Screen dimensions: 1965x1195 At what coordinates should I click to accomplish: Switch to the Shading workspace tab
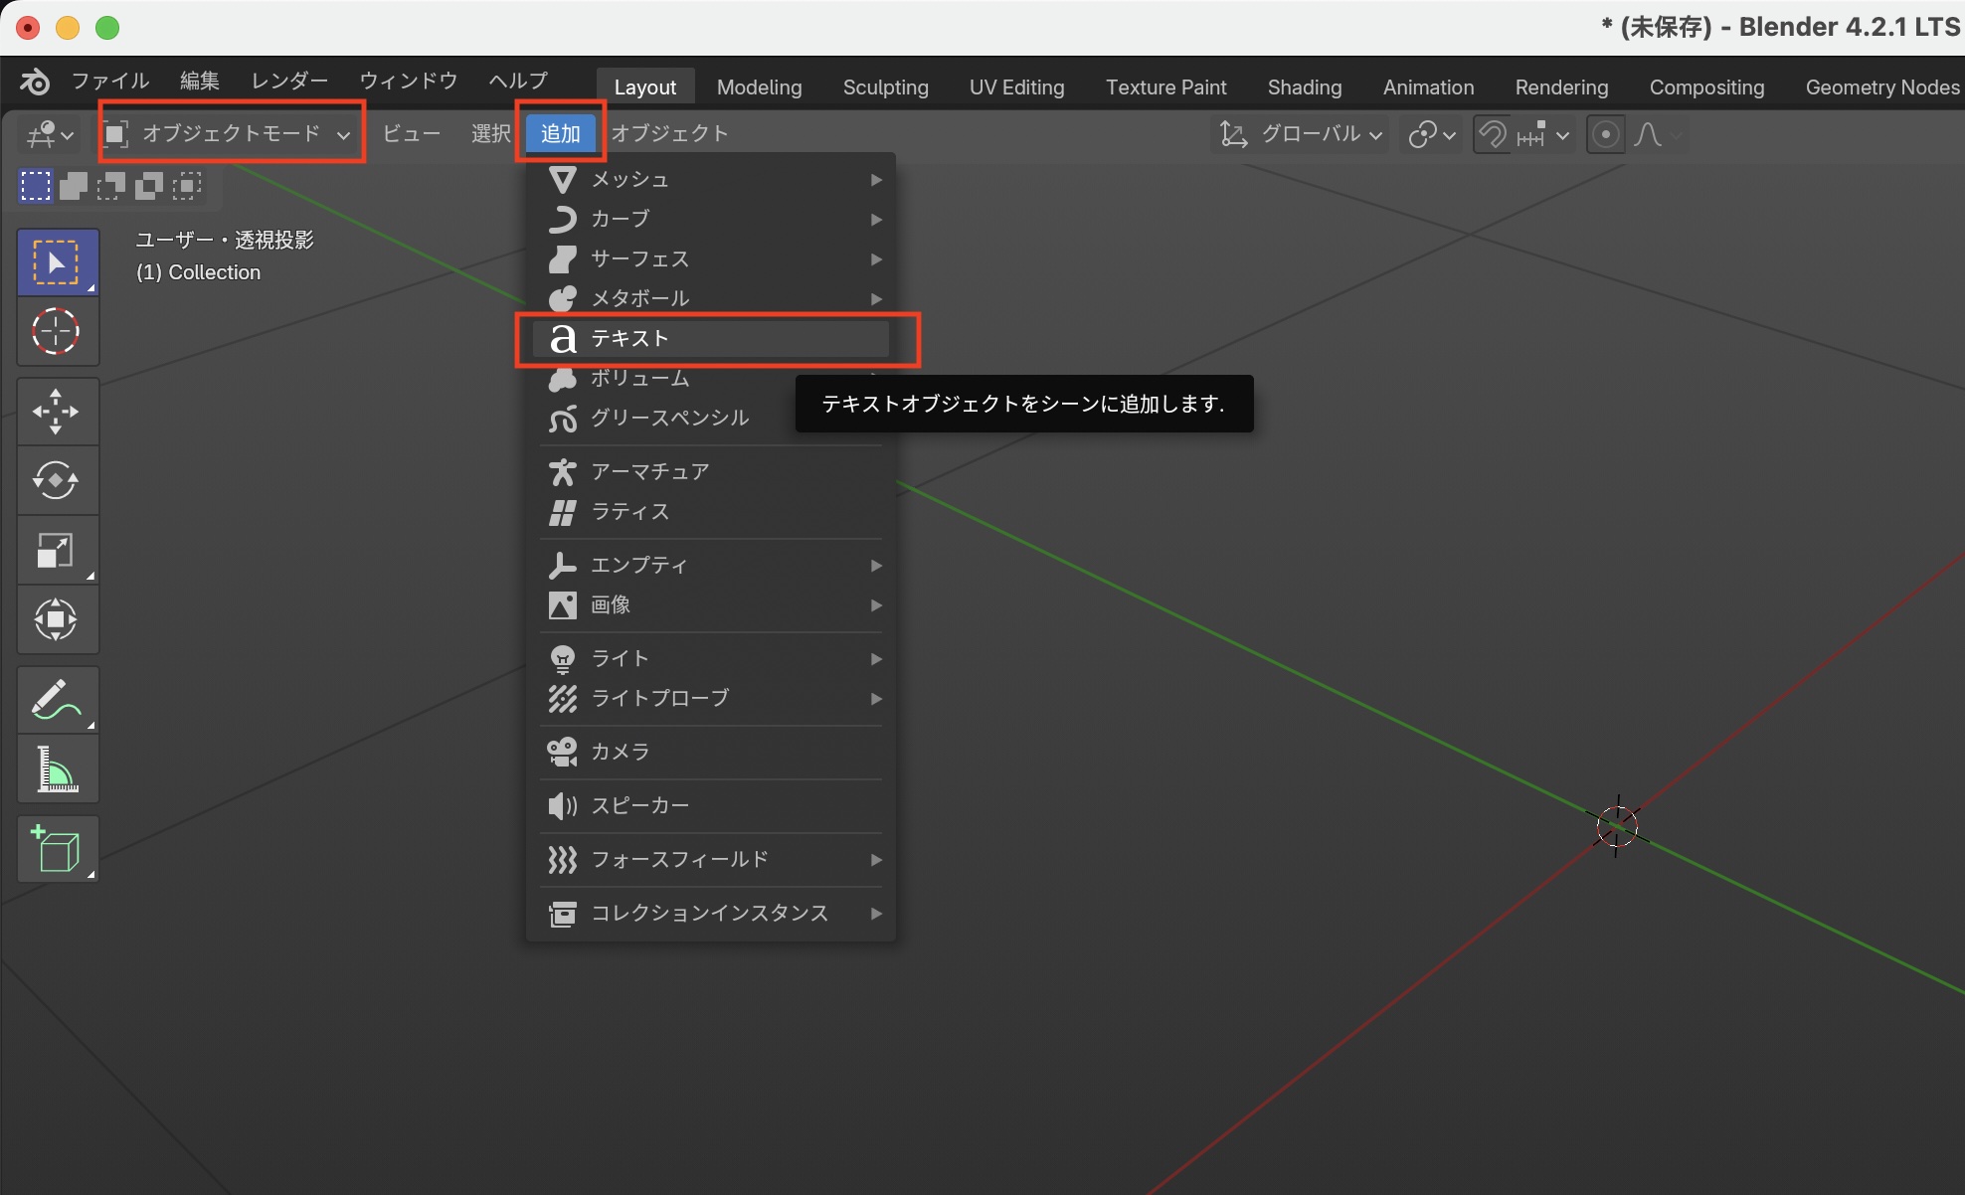[1305, 86]
